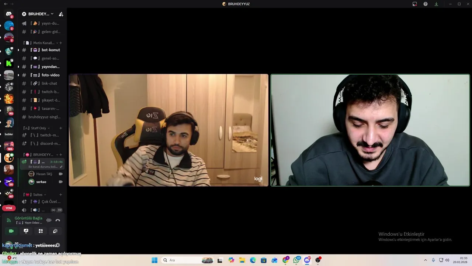Click the create channel plus beside Metin Kanalları
Image resolution: width=472 pixels, height=266 pixels.
[x=61, y=43]
